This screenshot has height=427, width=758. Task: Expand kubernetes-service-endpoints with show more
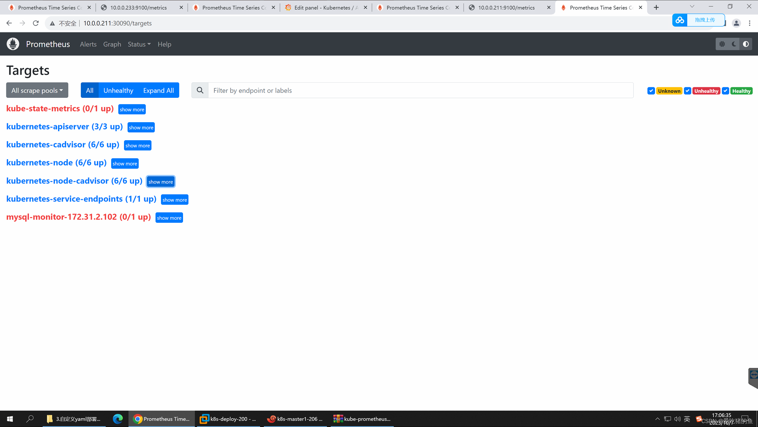pyautogui.click(x=175, y=200)
